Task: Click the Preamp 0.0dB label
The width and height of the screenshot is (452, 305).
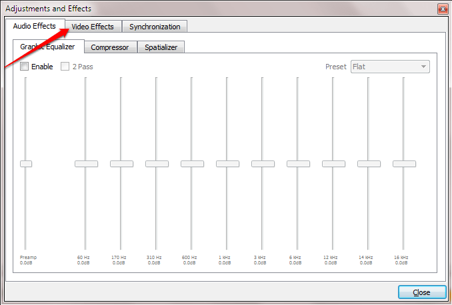Action: [x=28, y=260]
